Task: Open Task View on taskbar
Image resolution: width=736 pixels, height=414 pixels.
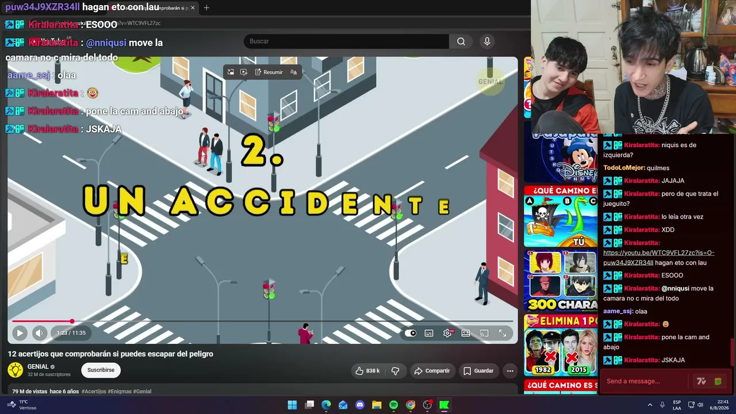Action: point(309,405)
